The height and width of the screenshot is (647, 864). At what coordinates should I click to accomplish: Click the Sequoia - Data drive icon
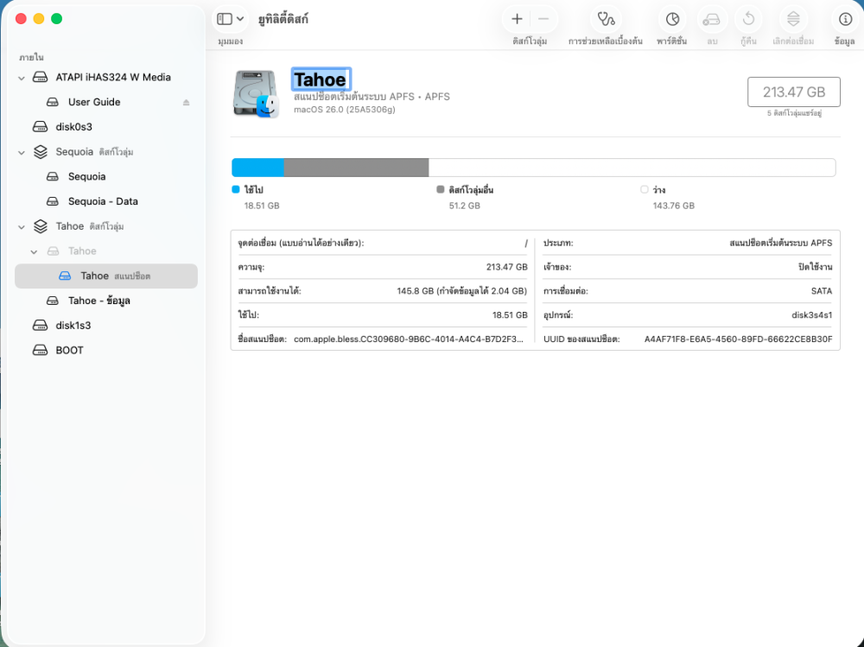pos(53,201)
